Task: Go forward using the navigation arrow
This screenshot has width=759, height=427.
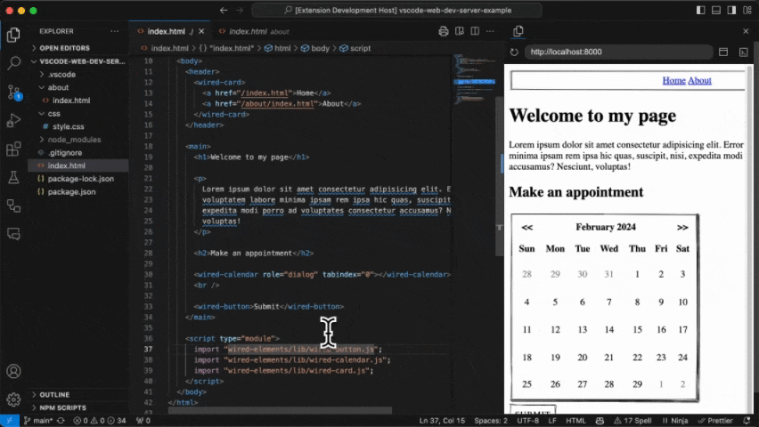Action: coord(239,10)
